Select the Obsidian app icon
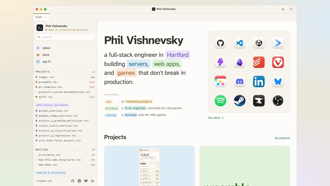This screenshot has height=186, width=330. [240, 62]
